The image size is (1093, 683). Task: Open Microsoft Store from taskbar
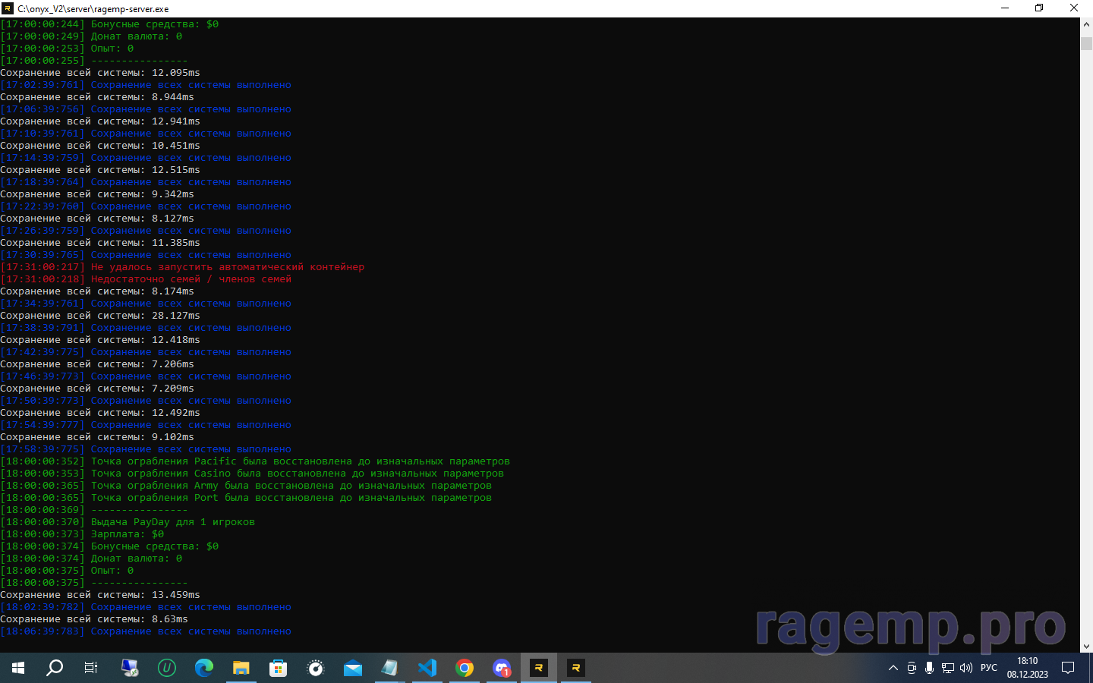coord(279,668)
